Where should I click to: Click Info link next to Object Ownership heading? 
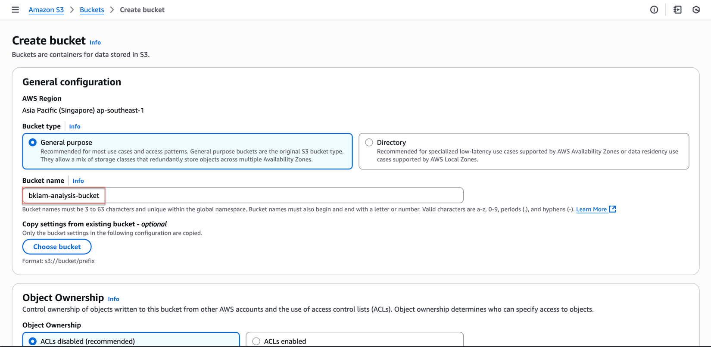pyautogui.click(x=113, y=299)
